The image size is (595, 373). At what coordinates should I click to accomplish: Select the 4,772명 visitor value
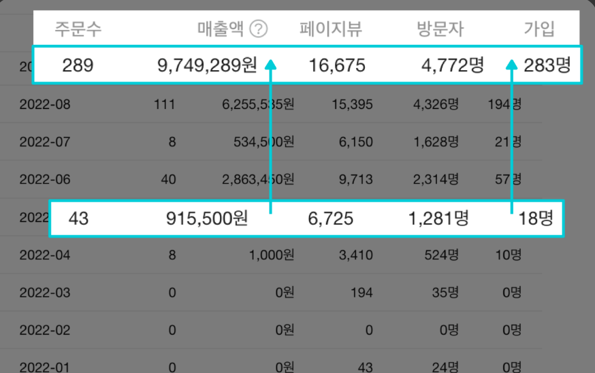coord(452,65)
